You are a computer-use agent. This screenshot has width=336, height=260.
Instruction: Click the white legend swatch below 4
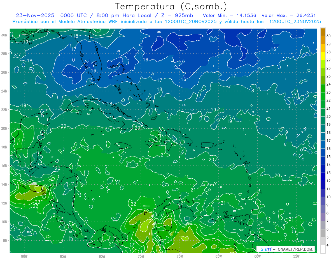tap(323, 249)
